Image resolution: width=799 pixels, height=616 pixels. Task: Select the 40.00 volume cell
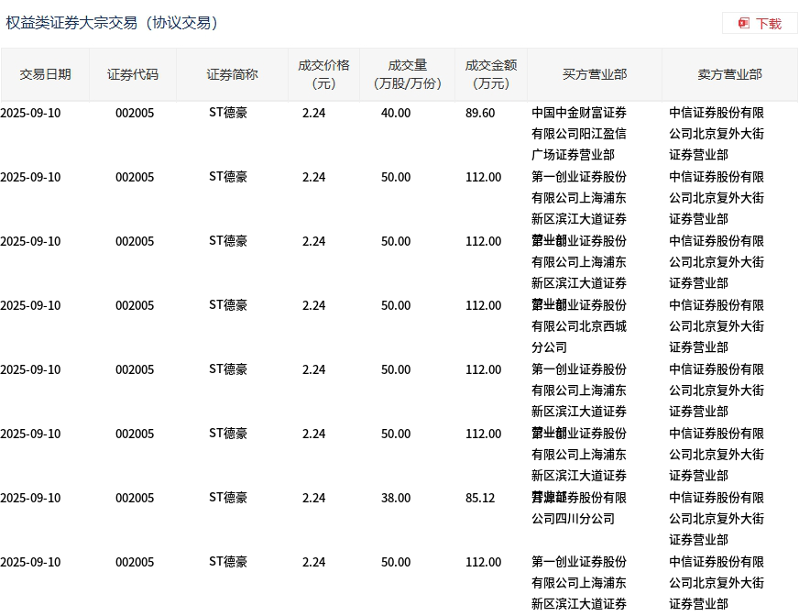[x=396, y=113]
